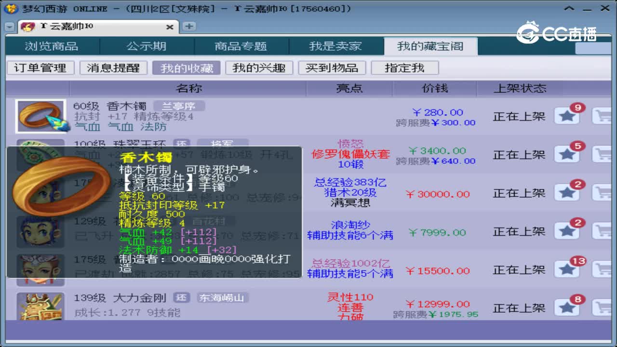
Task: Open the 商品专题 tab
Action: pos(241,46)
